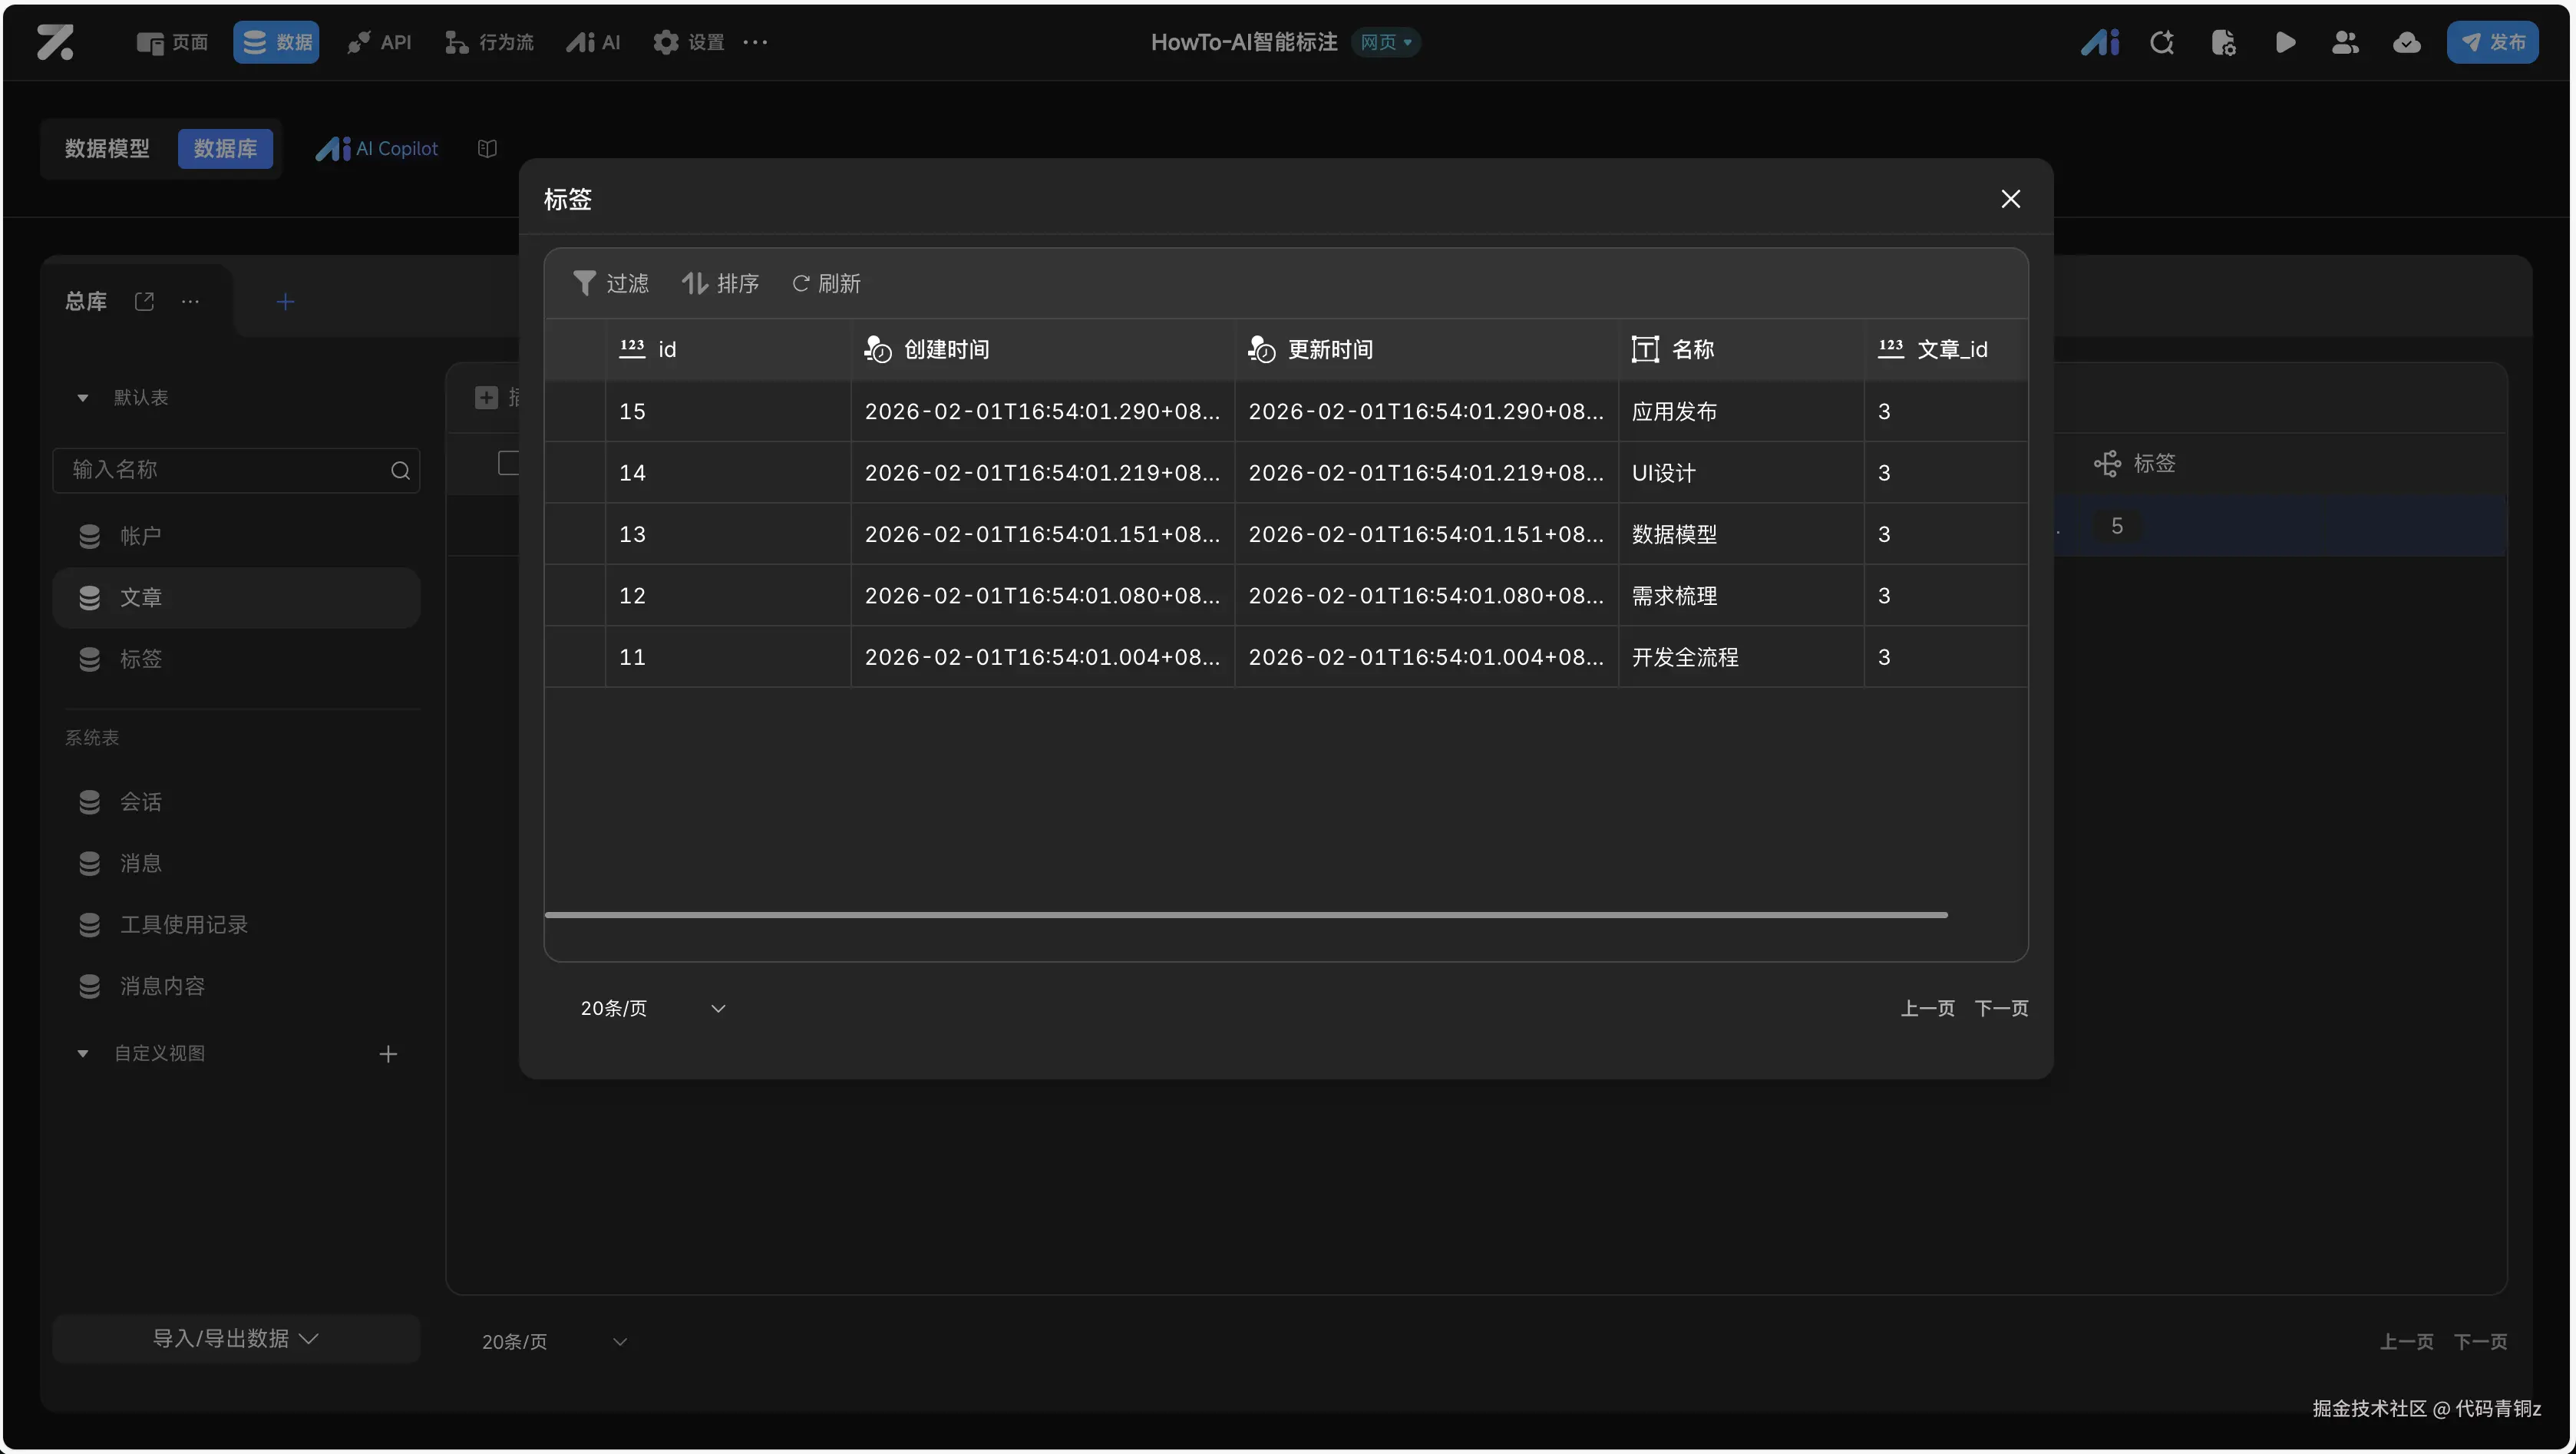Screen dimensions: 2576x1454
Task: Open the 网页 platform dropdown
Action: (1386, 42)
